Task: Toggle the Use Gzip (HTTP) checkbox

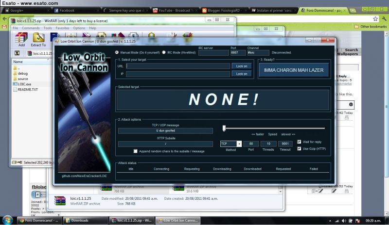Action: click(299, 148)
